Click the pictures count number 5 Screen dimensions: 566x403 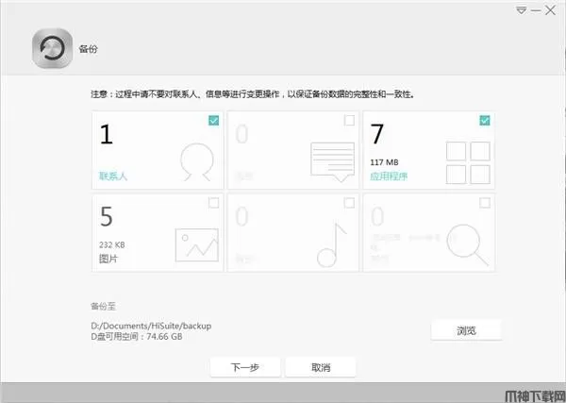[107, 217]
